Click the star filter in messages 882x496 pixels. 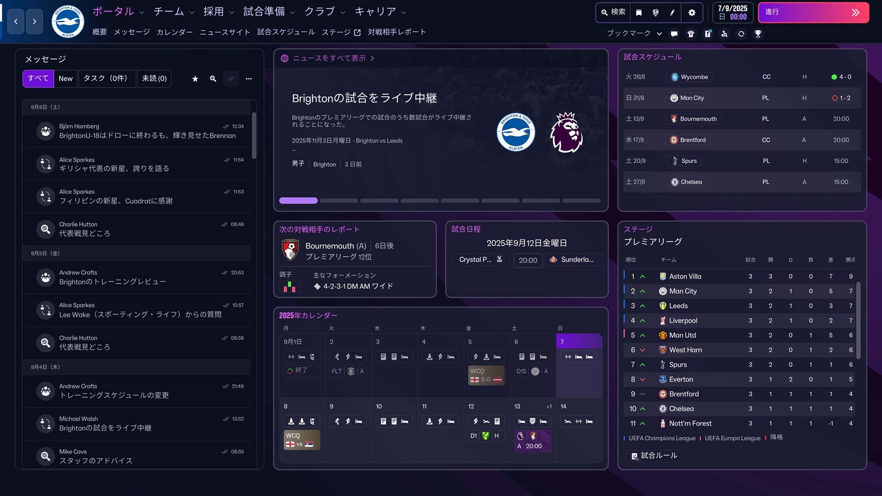click(195, 79)
